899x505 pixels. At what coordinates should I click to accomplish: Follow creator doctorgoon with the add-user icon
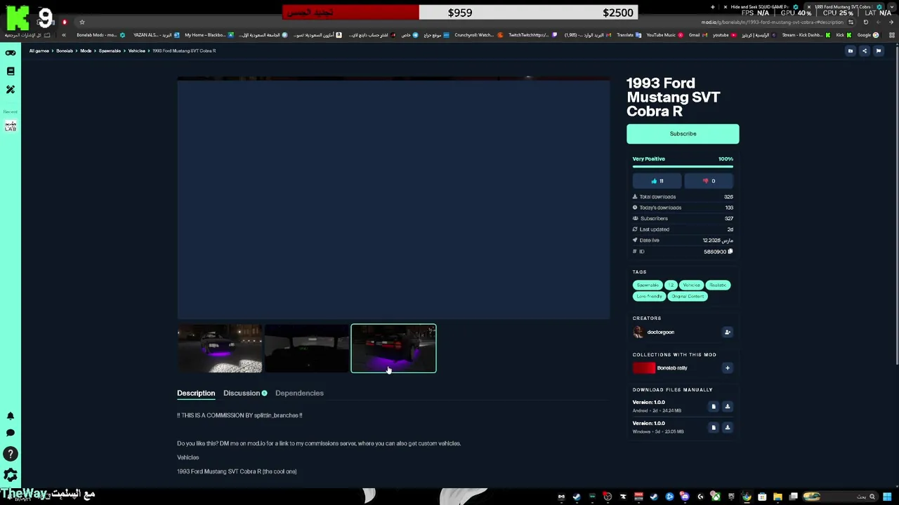pos(728,332)
